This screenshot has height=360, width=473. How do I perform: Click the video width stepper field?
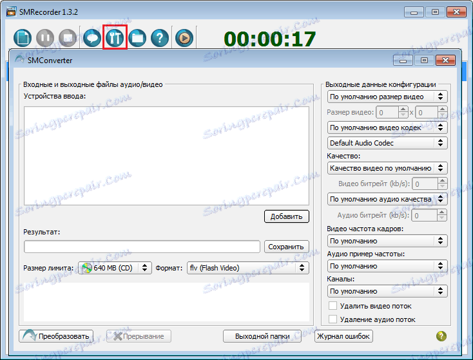(392, 113)
